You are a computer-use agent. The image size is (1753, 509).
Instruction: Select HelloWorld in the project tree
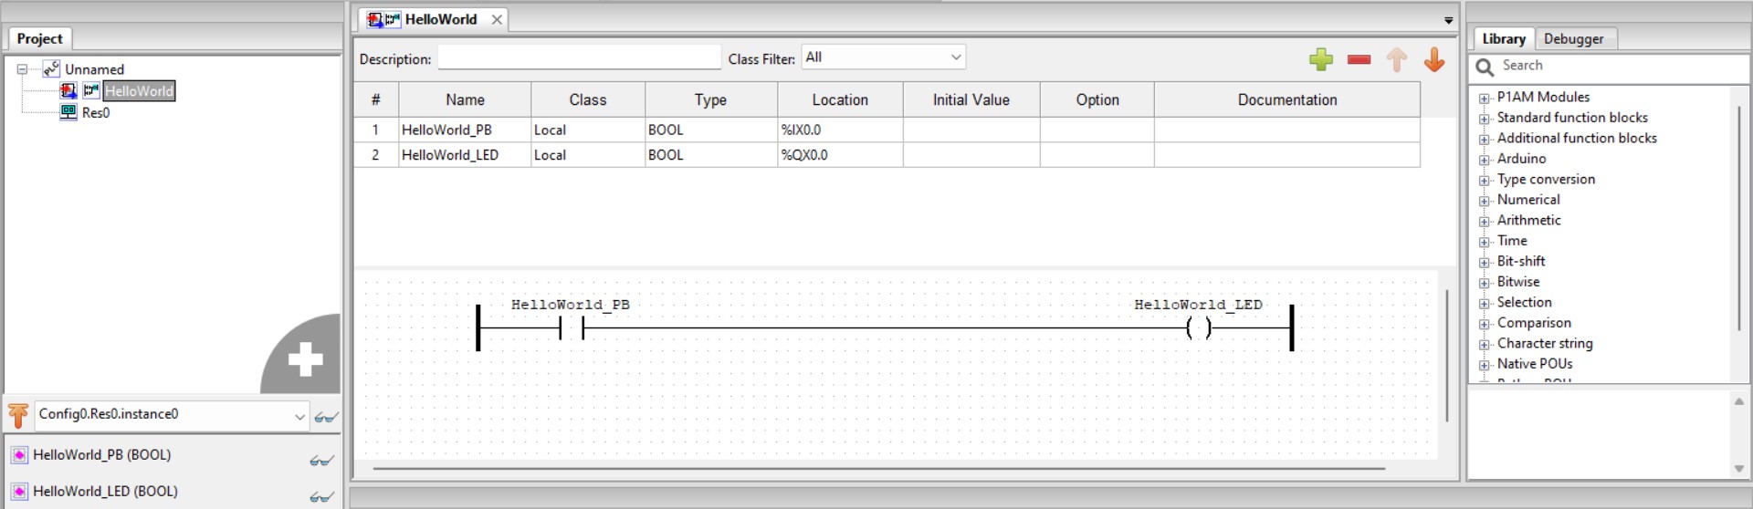click(x=138, y=91)
